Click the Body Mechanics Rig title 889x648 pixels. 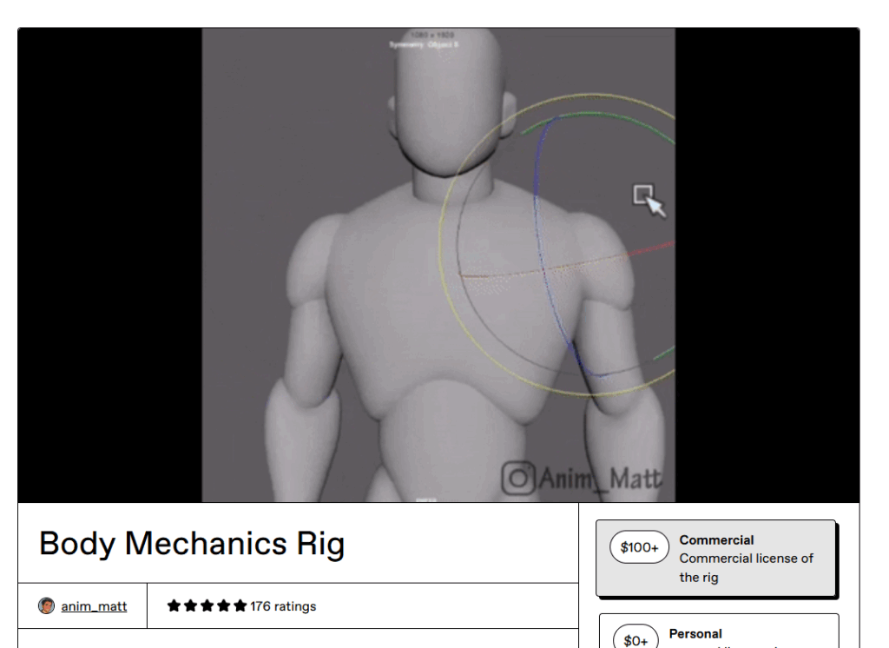192,544
